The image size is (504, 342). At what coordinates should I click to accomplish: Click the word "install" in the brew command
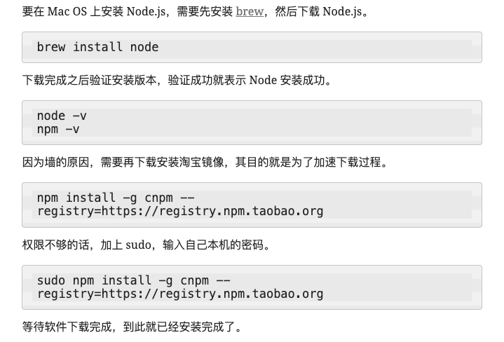coord(97,47)
